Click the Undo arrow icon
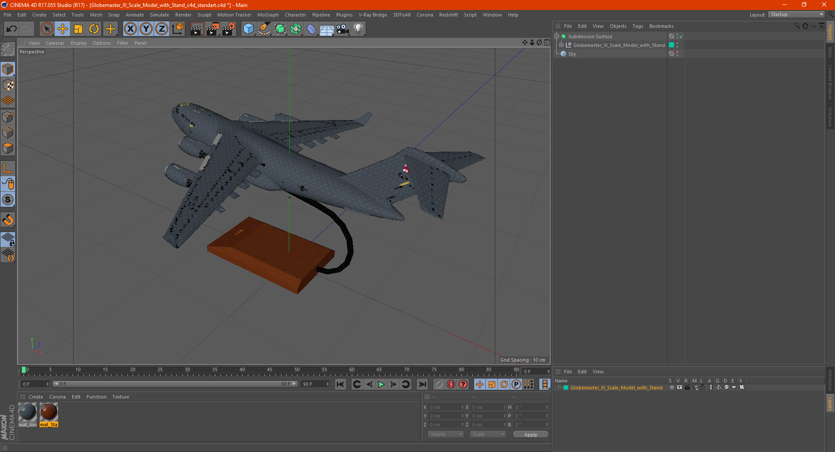This screenshot has height=452, width=835. click(x=12, y=29)
